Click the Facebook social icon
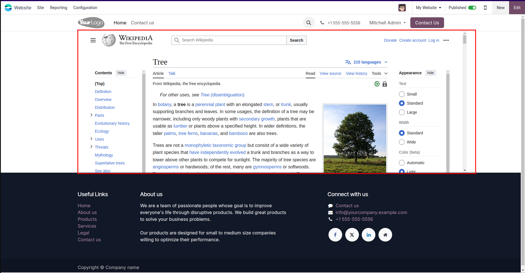The height and width of the screenshot is (273, 525). [335, 235]
